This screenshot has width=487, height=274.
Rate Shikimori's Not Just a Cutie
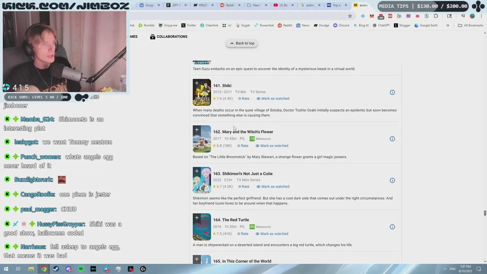(244, 186)
